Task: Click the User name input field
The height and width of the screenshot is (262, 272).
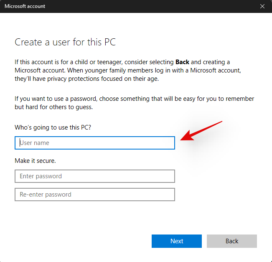Action: point(94,143)
